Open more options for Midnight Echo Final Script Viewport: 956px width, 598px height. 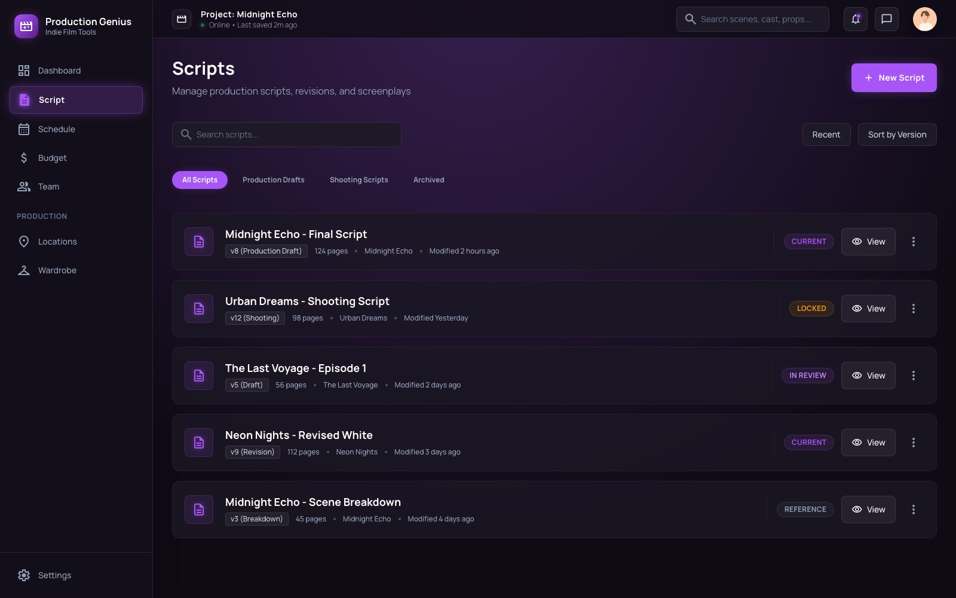(x=914, y=242)
